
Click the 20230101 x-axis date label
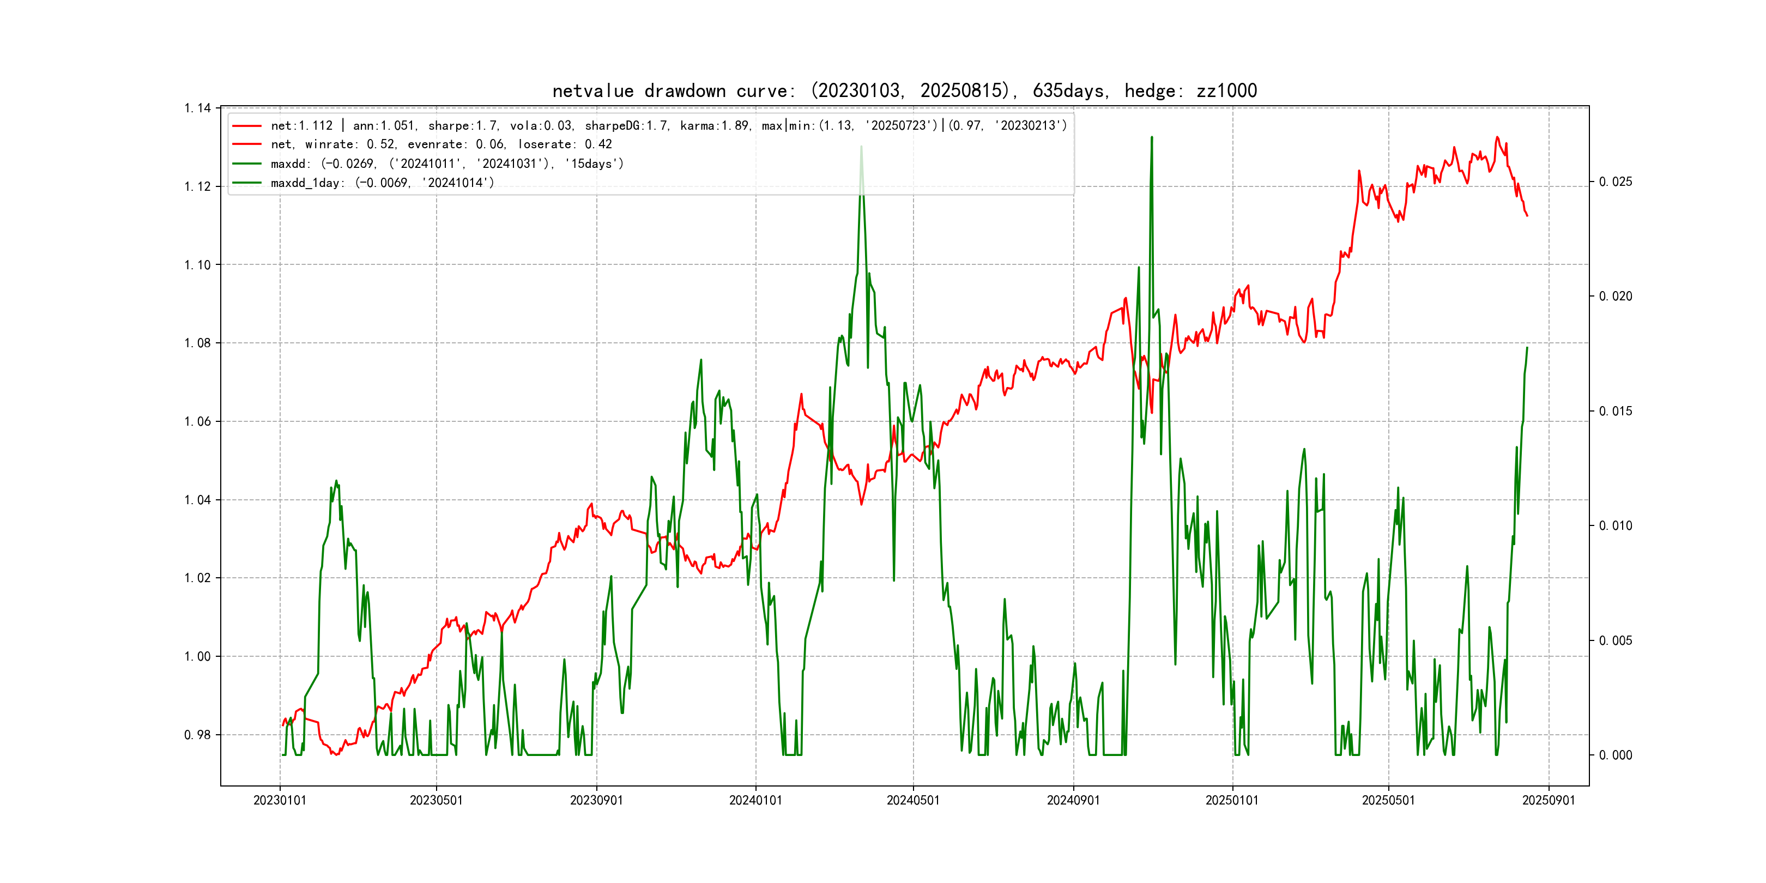[280, 800]
